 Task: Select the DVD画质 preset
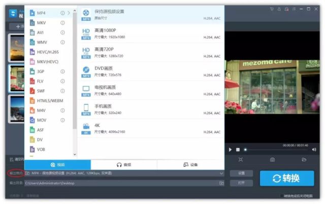[x=151, y=71]
